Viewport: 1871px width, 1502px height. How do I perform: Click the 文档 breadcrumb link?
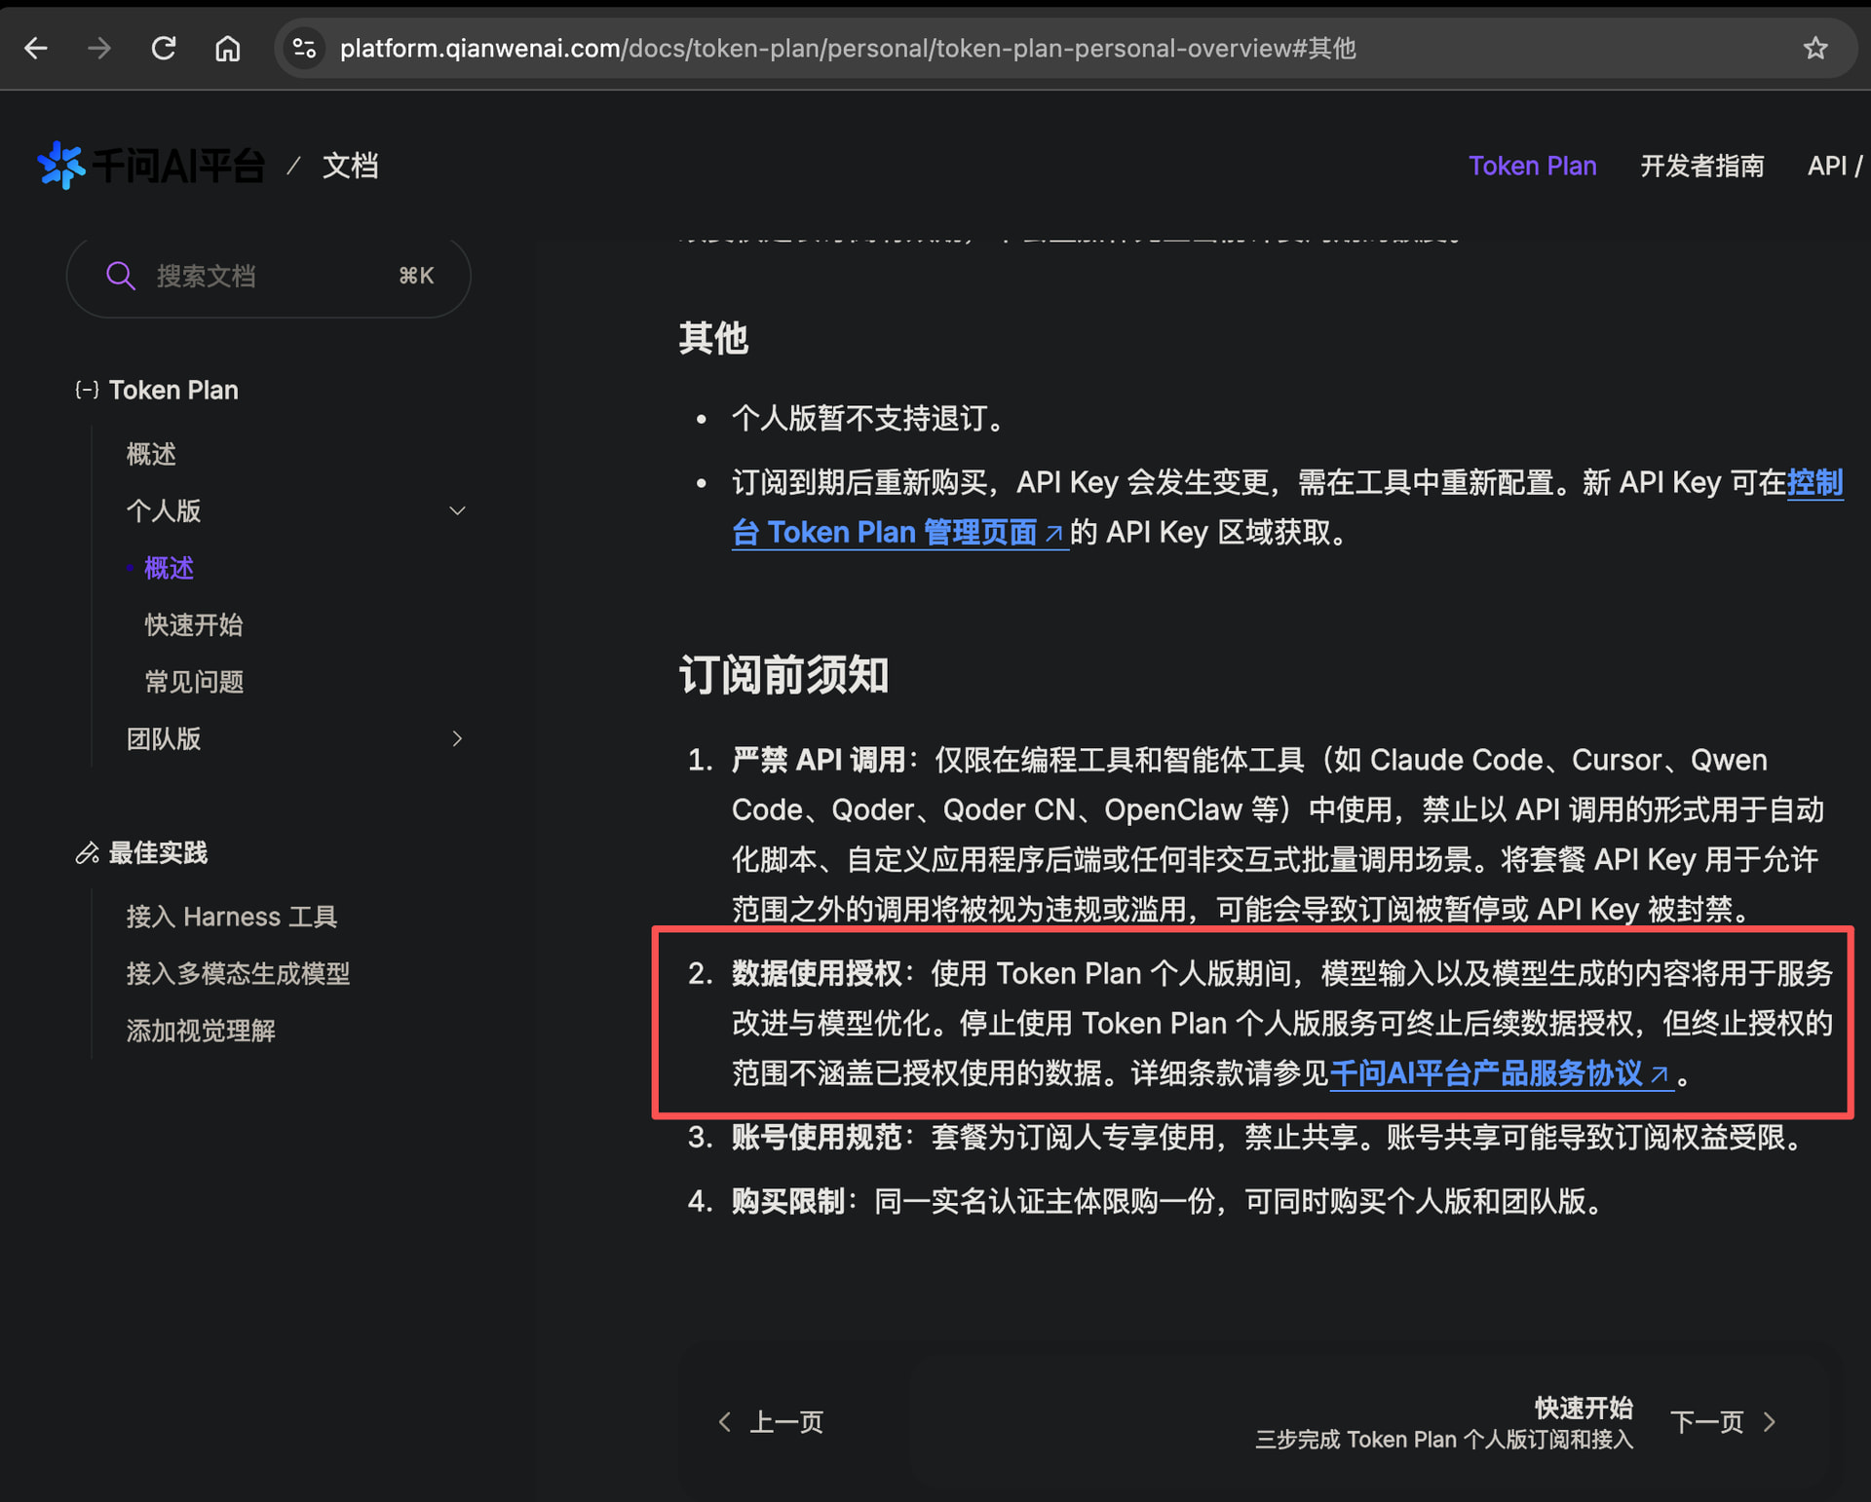[x=350, y=166]
